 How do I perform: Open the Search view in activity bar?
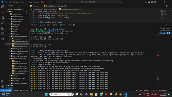[3, 12]
